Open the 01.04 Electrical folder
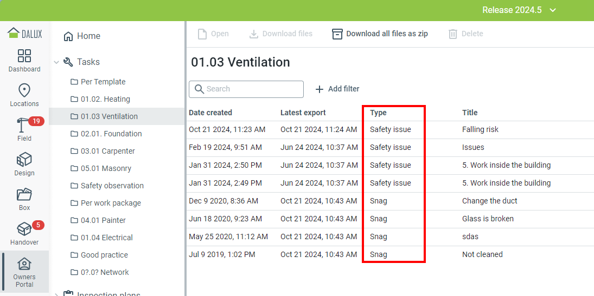 click(x=106, y=238)
